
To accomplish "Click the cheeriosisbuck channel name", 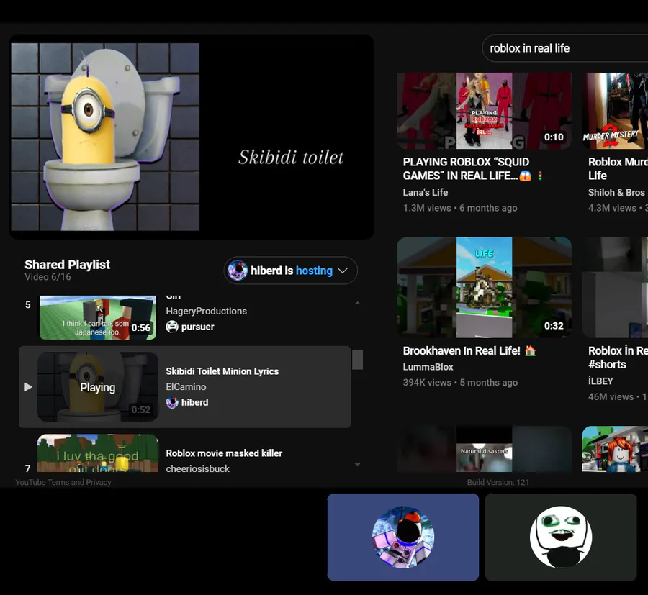I will [197, 468].
